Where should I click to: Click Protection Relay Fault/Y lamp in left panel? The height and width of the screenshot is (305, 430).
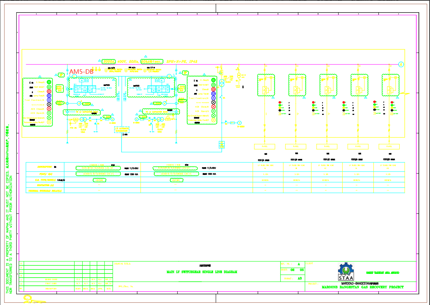(x=49, y=122)
